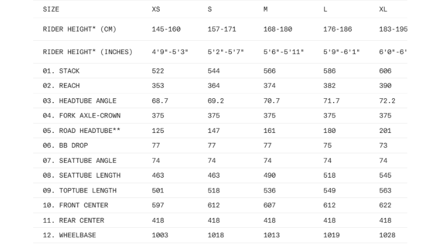Select the XS size column header

[156, 9]
